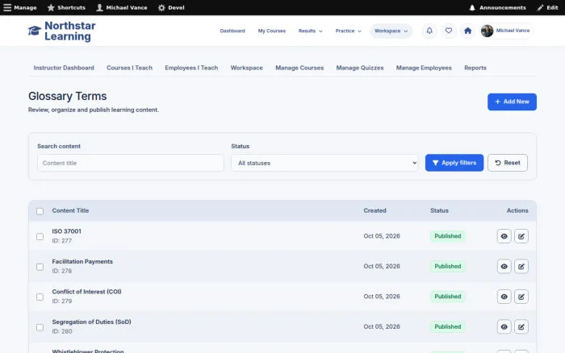Viewport: 565px width, 353px height.
Task: Check the Segregation of Duties row checkbox
Action: click(40, 327)
